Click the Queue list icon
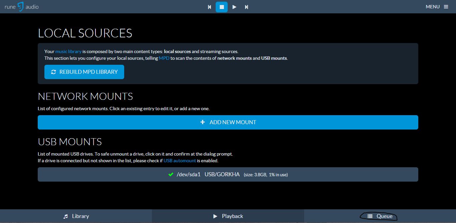The image size is (456, 223). coord(371,216)
